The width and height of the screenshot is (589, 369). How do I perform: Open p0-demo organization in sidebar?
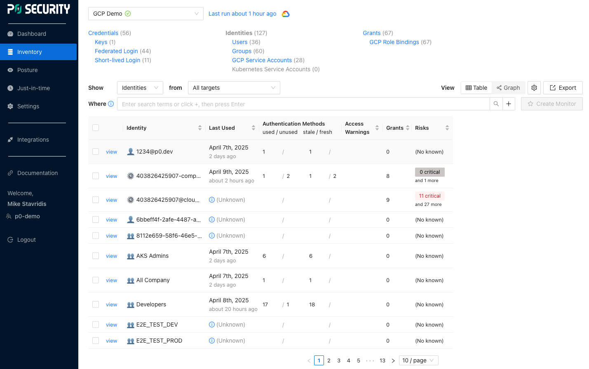pos(23,216)
